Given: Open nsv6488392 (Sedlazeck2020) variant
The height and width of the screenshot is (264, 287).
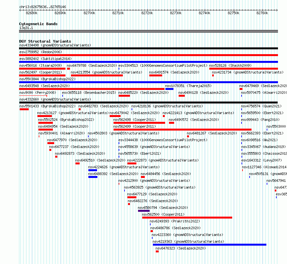Looking at the screenshot, I should tap(113, 174).
